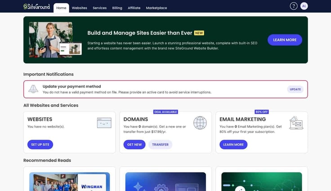Open the Wingman recommended read thumbnail
331x191 pixels.
(x=69, y=182)
